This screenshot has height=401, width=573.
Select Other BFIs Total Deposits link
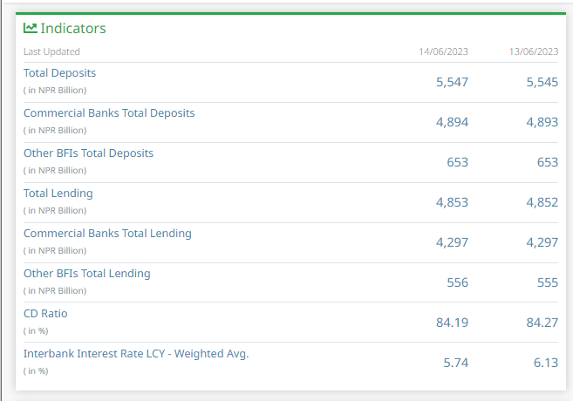[x=88, y=153]
